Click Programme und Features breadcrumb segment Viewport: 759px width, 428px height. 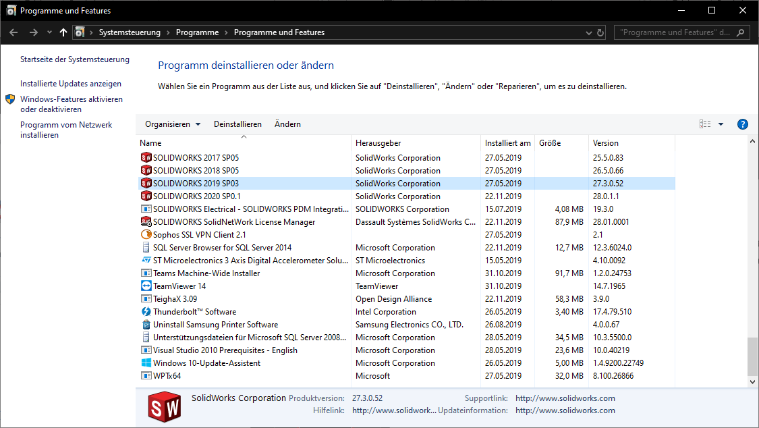pos(279,32)
